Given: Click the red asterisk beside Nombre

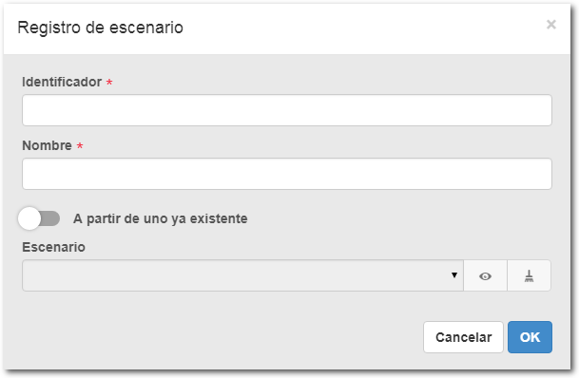Looking at the screenshot, I should [80, 146].
